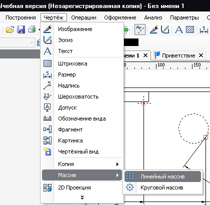Image resolution: width=210 pixels, height=205 pixels.
Task: Open the Параметры menu
Action: pos(184,17)
